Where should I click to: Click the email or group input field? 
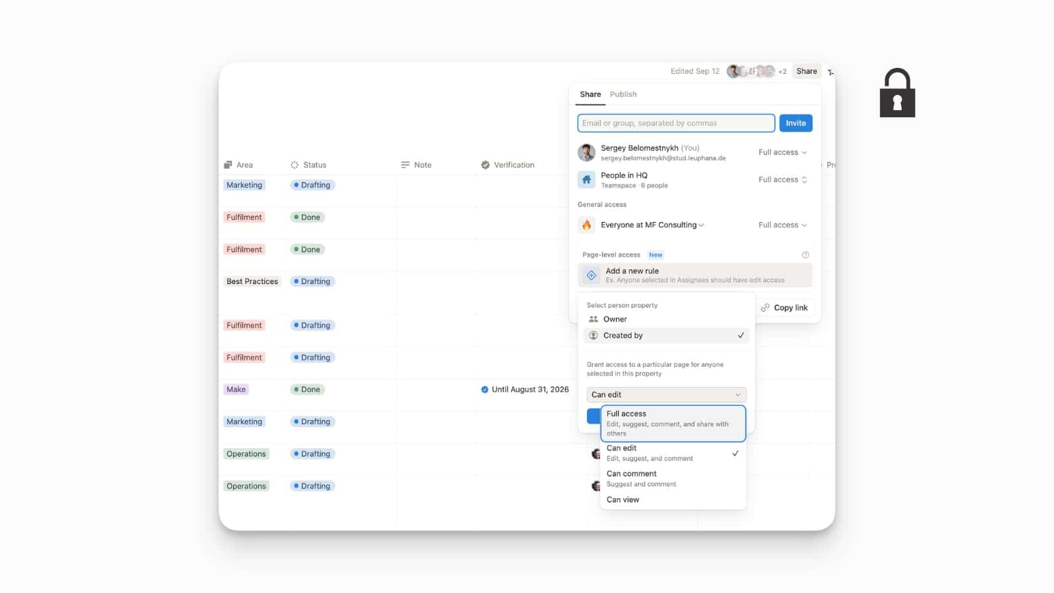point(675,123)
